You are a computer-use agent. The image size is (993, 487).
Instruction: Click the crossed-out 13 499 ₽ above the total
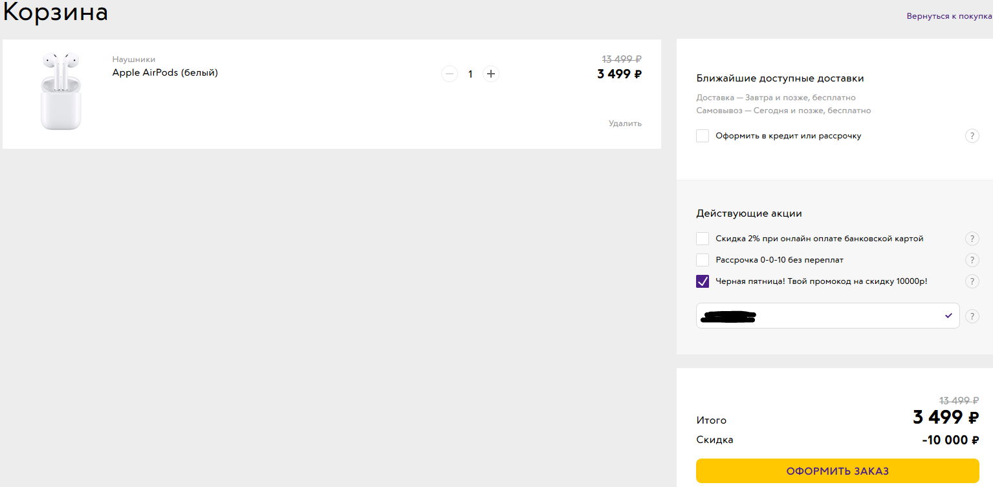[959, 400]
